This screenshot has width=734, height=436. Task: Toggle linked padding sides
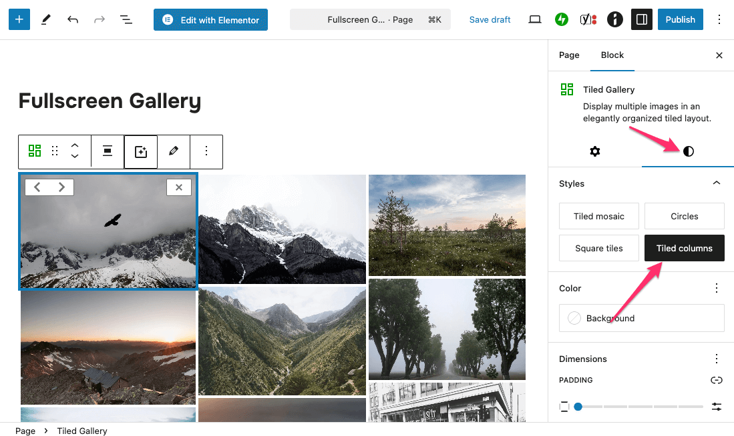717,380
